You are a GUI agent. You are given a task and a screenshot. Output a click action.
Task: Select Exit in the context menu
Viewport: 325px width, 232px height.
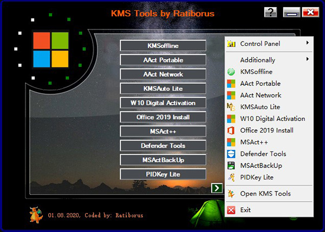click(269, 210)
